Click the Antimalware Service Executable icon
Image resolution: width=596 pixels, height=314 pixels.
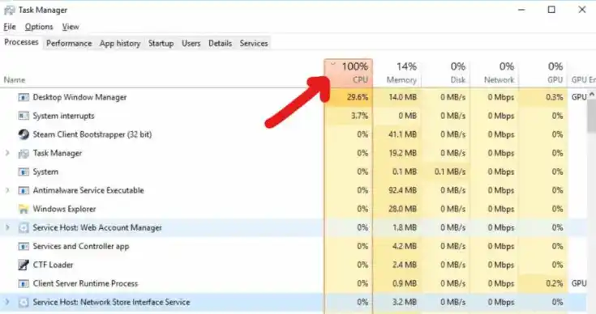[x=24, y=190]
